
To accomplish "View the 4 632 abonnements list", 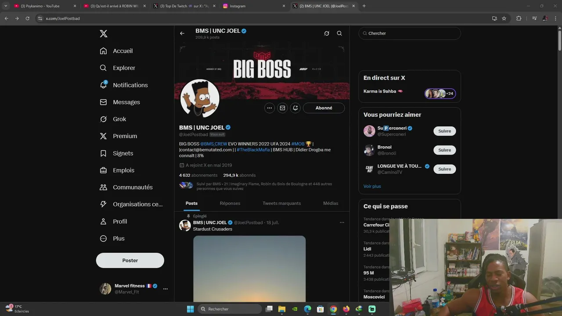I will click(x=198, y=175).
